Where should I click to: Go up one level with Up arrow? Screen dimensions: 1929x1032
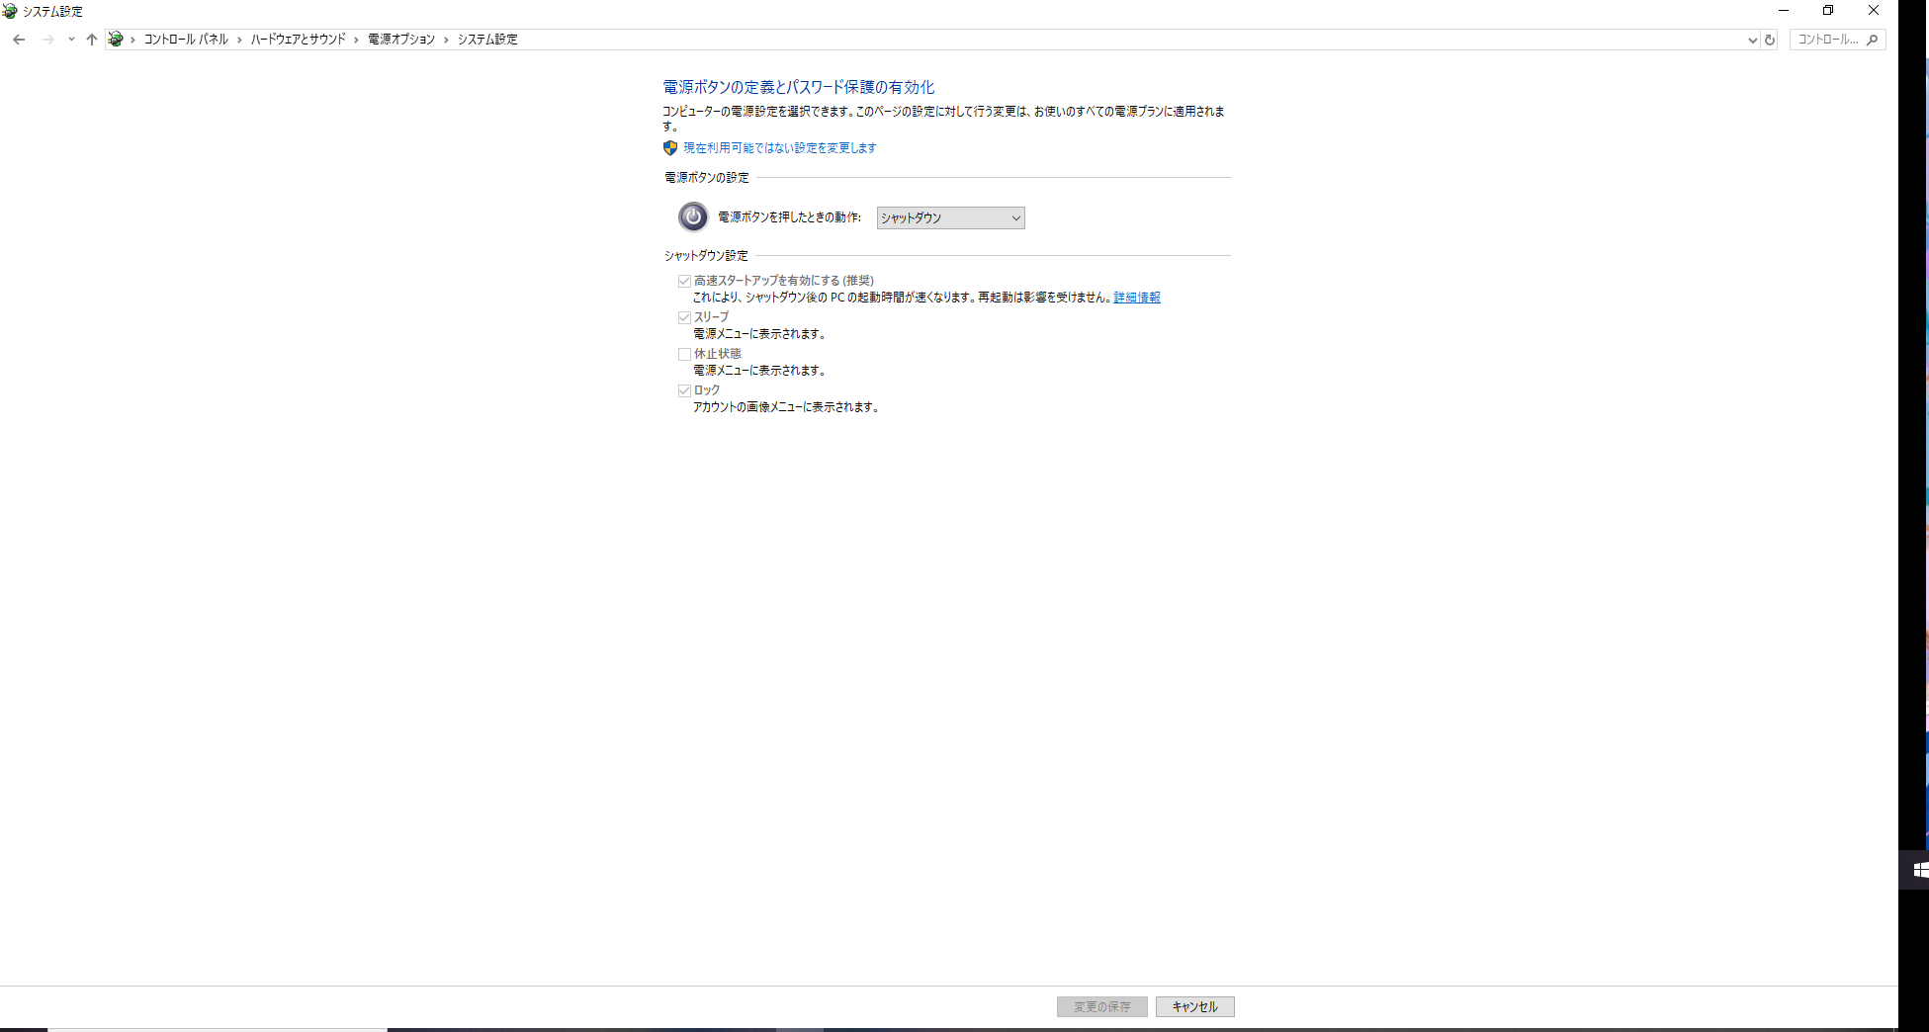(92, 40)
